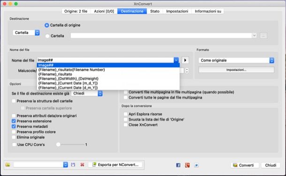Click the format Impostazioni... button

click(x=236, y=70)
